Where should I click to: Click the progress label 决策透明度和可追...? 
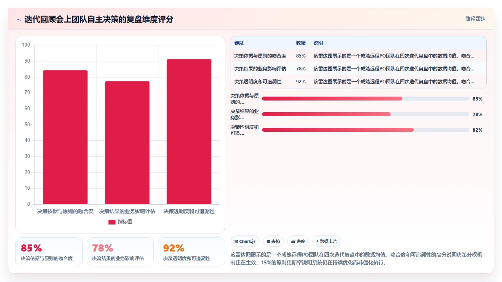pyautogui.click(x=245, y=130)
